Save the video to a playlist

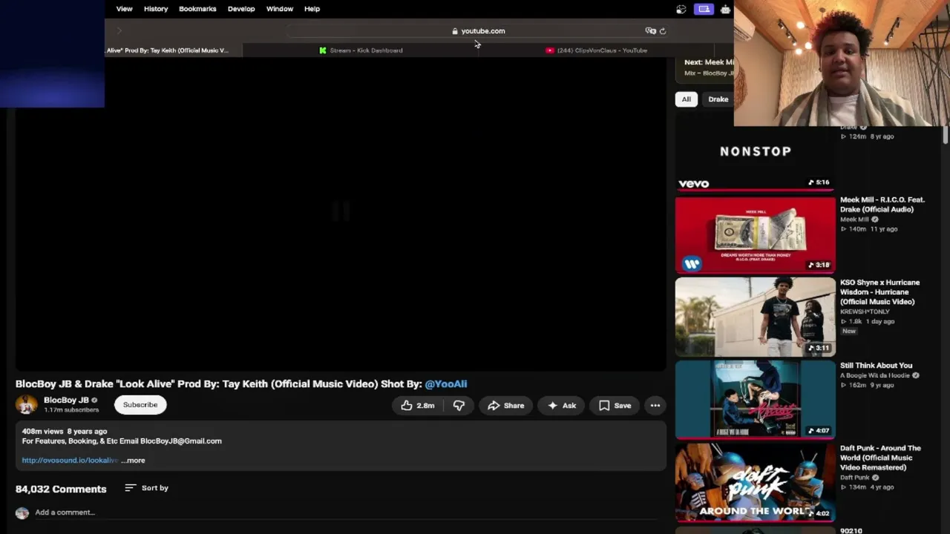pos(615,406)
